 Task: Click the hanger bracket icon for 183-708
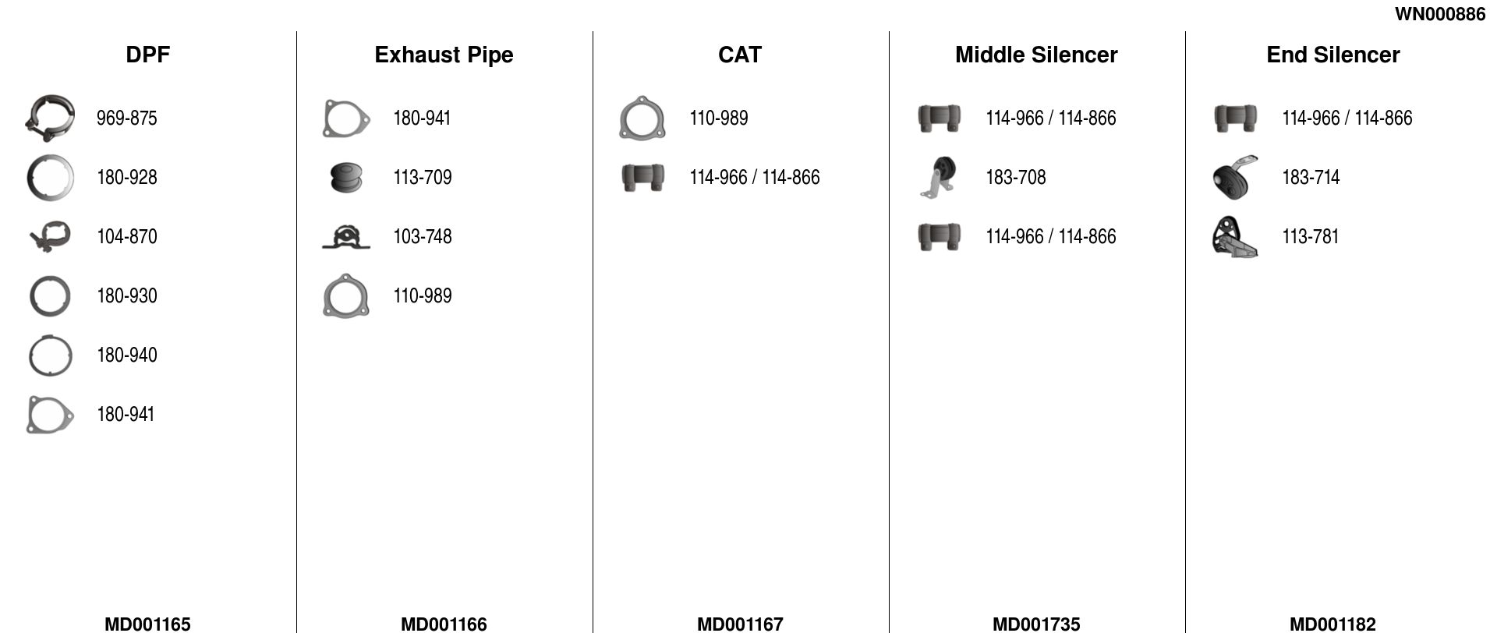pos(939,178)
